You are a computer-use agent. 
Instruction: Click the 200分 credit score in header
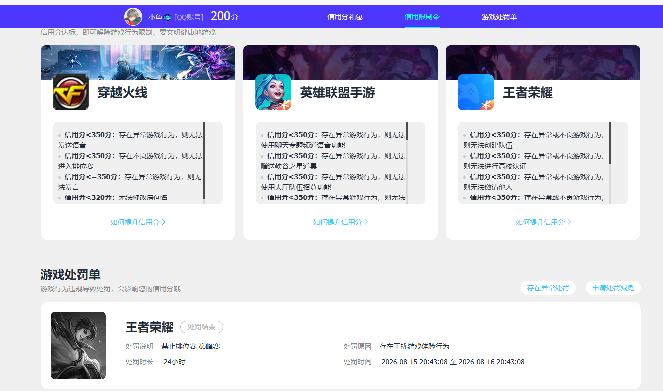click(x=224, y=16)
